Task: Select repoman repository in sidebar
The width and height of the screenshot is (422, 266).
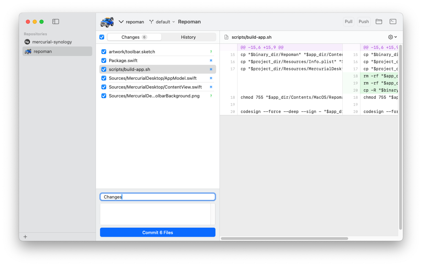Action: (57, 51)
